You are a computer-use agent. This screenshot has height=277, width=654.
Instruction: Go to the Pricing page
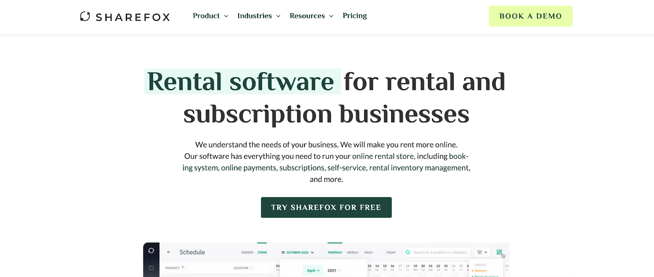pos(355,16)
